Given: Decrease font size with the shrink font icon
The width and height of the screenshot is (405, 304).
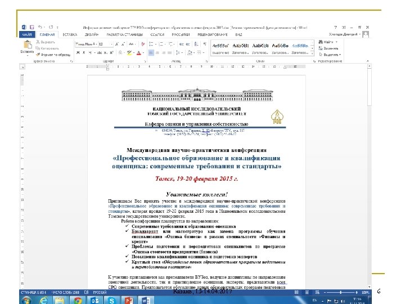Looking at the screenshot, I should point(123,44).
